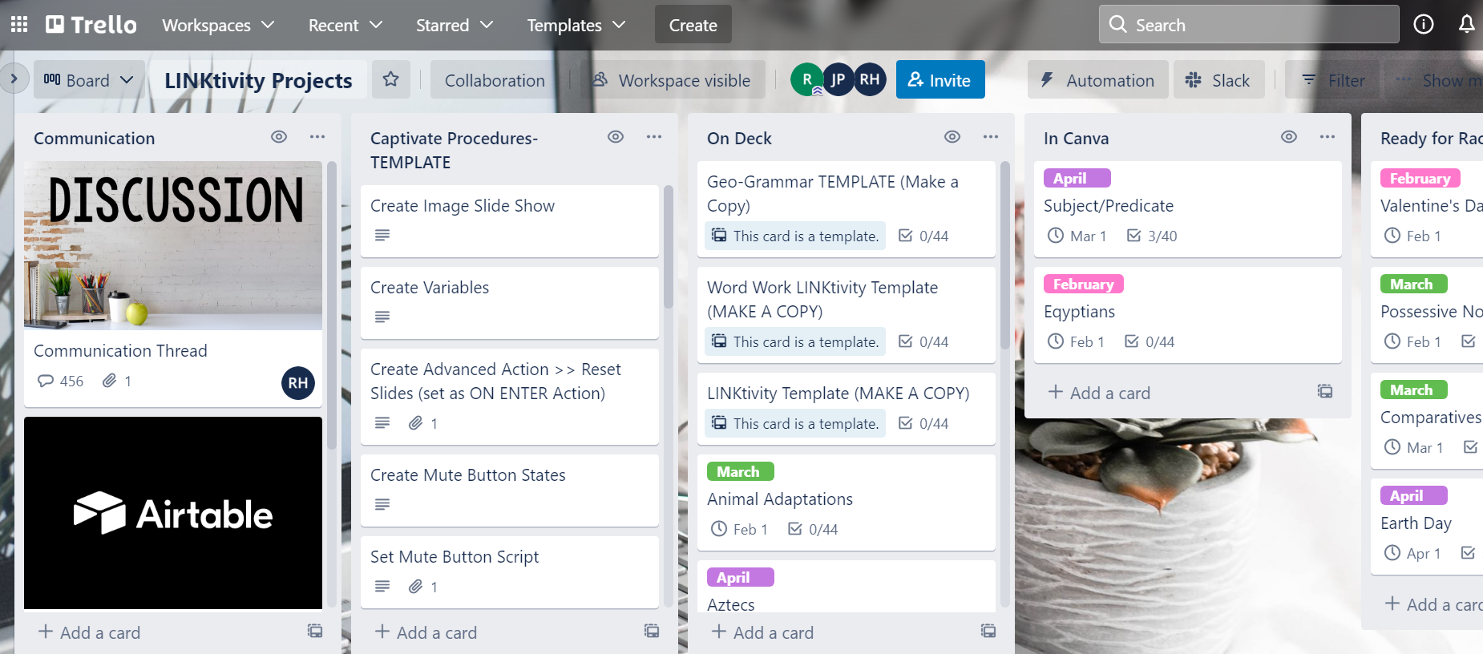Star the LINKtivity Projects board

[391, 79]
